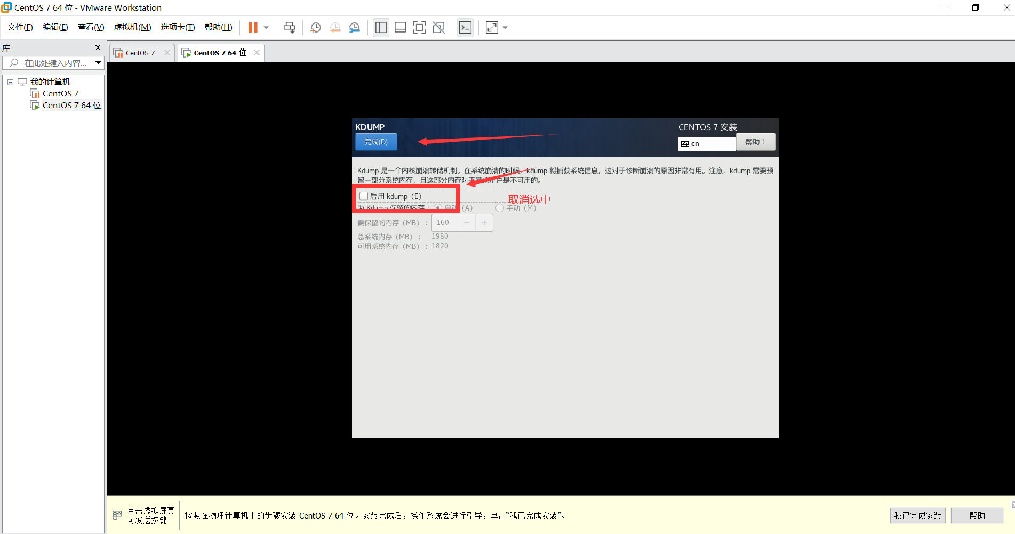Click the cn keyboard layout indicator

click(707, 144)
